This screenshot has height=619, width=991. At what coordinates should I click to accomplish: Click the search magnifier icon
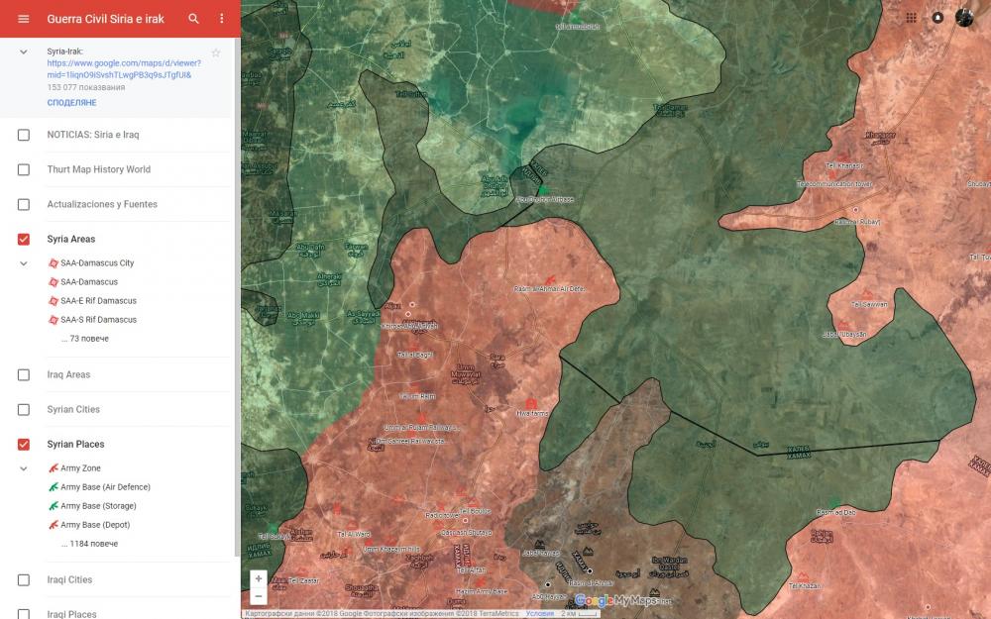point(194,19)
